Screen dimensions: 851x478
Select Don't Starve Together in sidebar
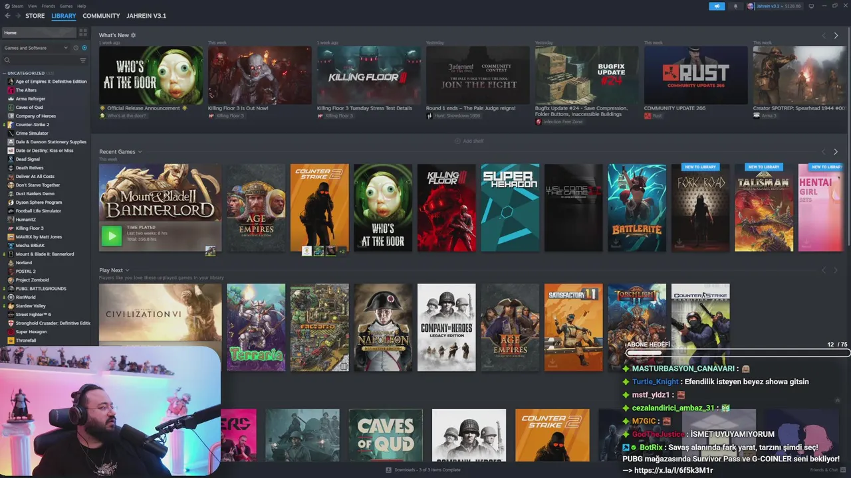pyautogui.click(x=38, y=185)
